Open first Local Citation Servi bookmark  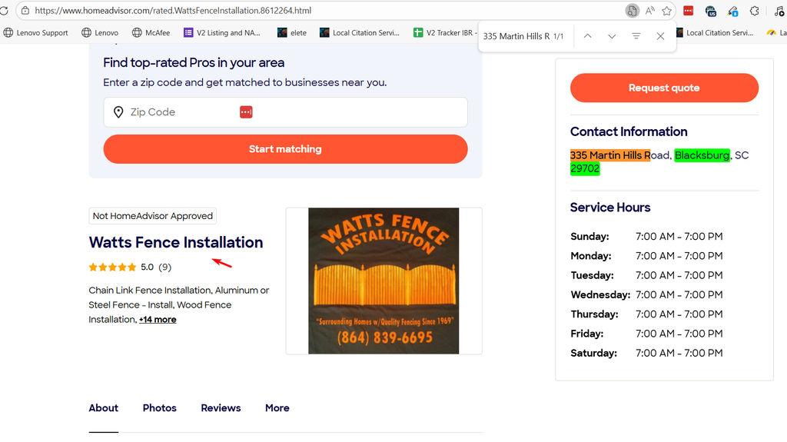[x=360, y=32]
